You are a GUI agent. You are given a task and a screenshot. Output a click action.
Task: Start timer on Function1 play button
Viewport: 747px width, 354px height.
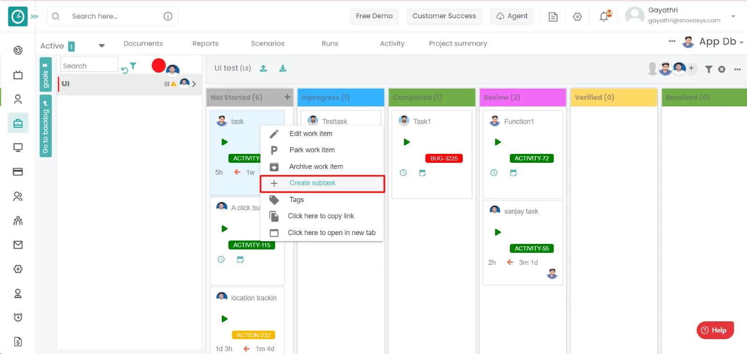pos(498,142)
